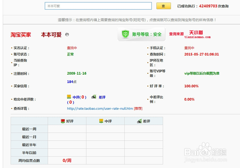
Task: Click 查找中 next to 手机认证
Action: (x=189, y=48)
